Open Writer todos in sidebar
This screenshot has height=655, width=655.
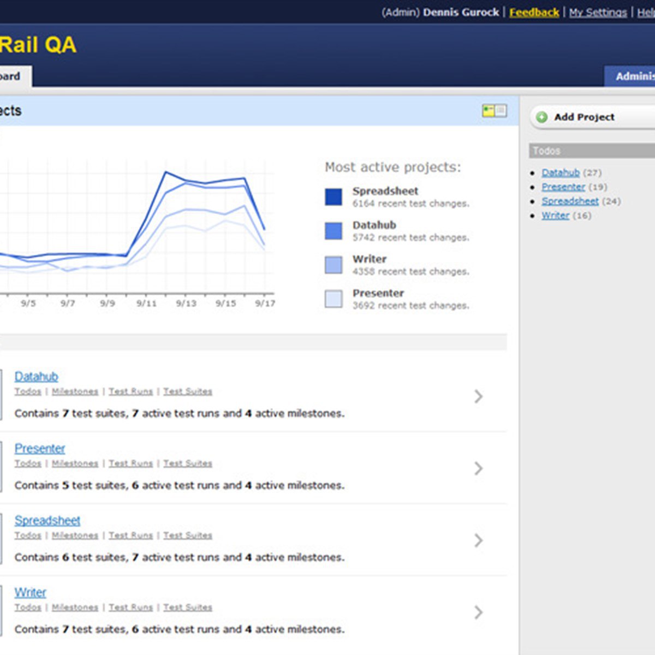coord(555,215)
